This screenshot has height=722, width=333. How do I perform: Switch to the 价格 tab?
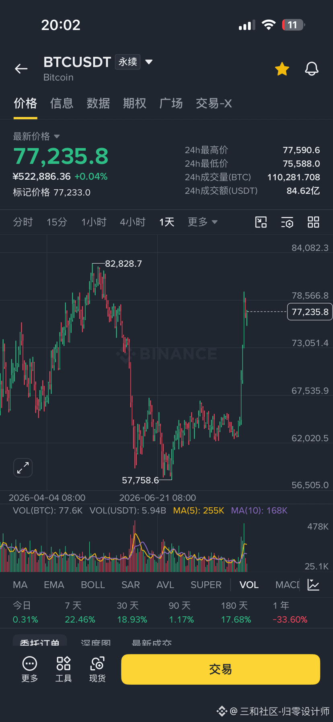(25, 103)
